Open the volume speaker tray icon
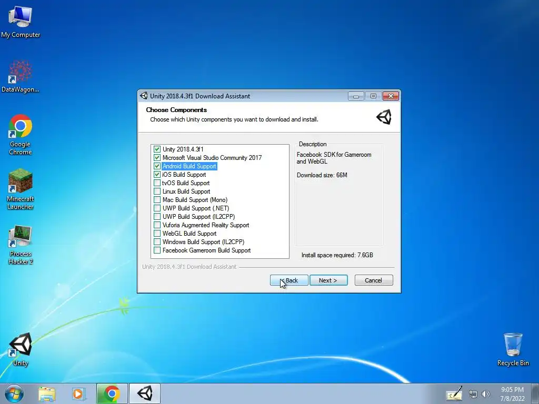This screenshot has width=539, height=404. point(485,395)
